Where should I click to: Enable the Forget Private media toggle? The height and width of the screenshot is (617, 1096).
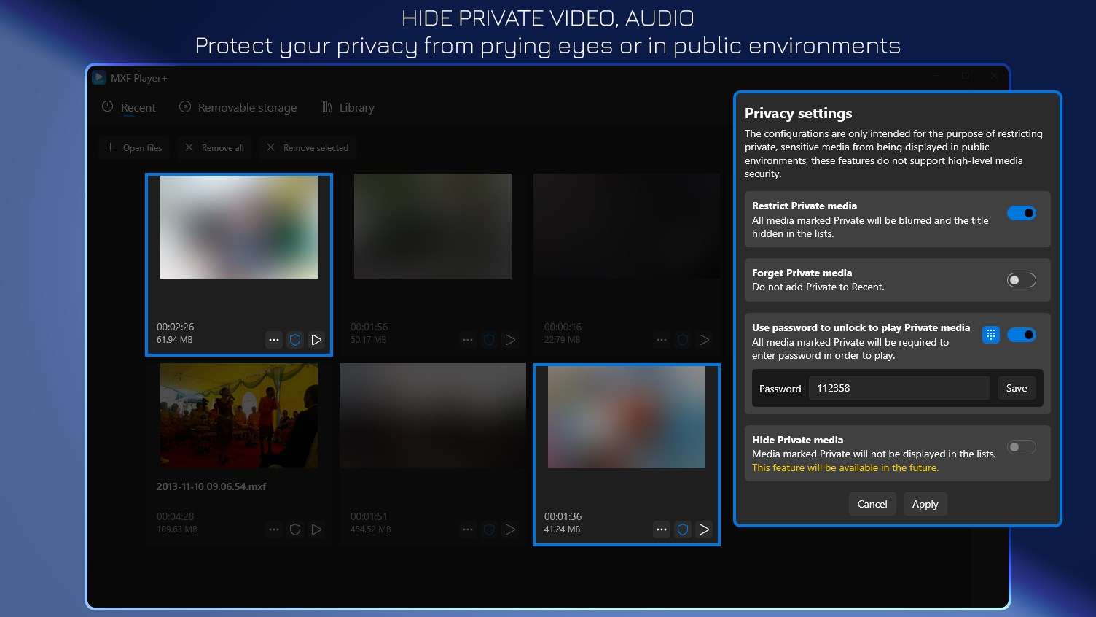click(x=1022, y=279)
